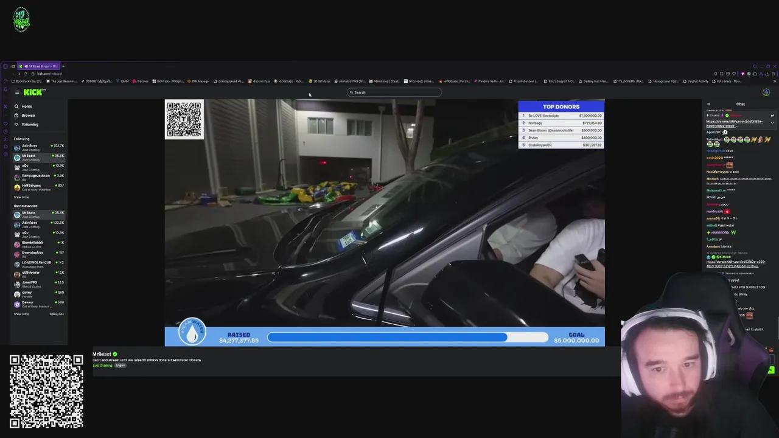The height and width of the screenshot is (438, 779).
Task: Open new browser tab with plus
Action: [x=63, y=66]
